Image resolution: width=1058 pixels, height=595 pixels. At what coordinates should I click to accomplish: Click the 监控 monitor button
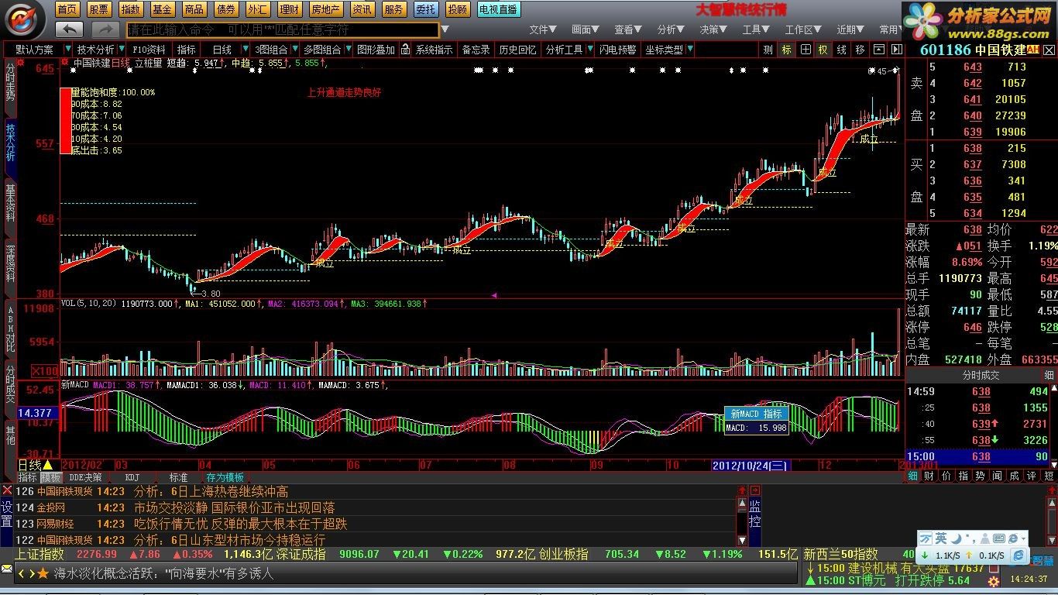click(x=754, y=514)
